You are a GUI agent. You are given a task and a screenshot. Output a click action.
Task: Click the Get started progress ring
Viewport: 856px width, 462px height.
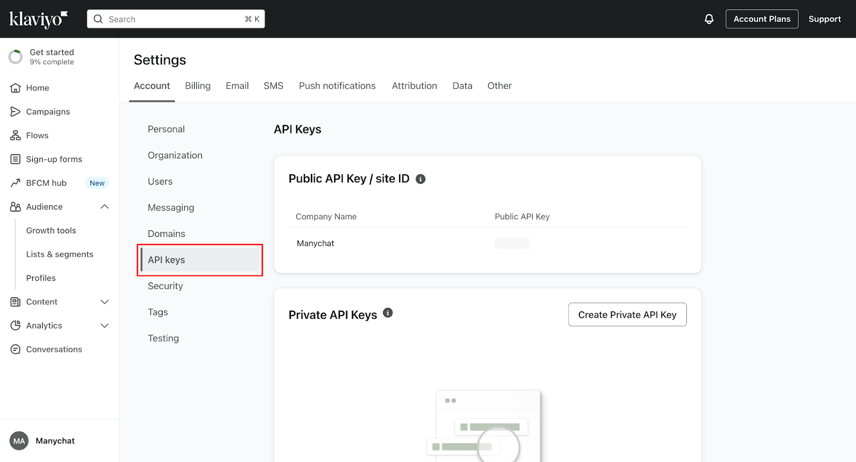16,57
